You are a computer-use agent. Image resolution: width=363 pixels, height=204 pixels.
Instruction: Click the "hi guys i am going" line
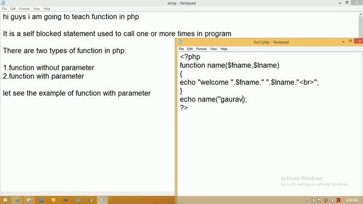(x=71, y=16)
